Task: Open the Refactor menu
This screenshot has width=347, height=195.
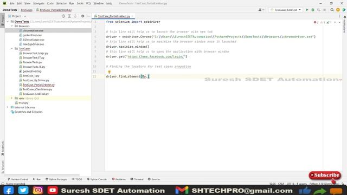Action: pyautogui.click(x=61, y=3)
